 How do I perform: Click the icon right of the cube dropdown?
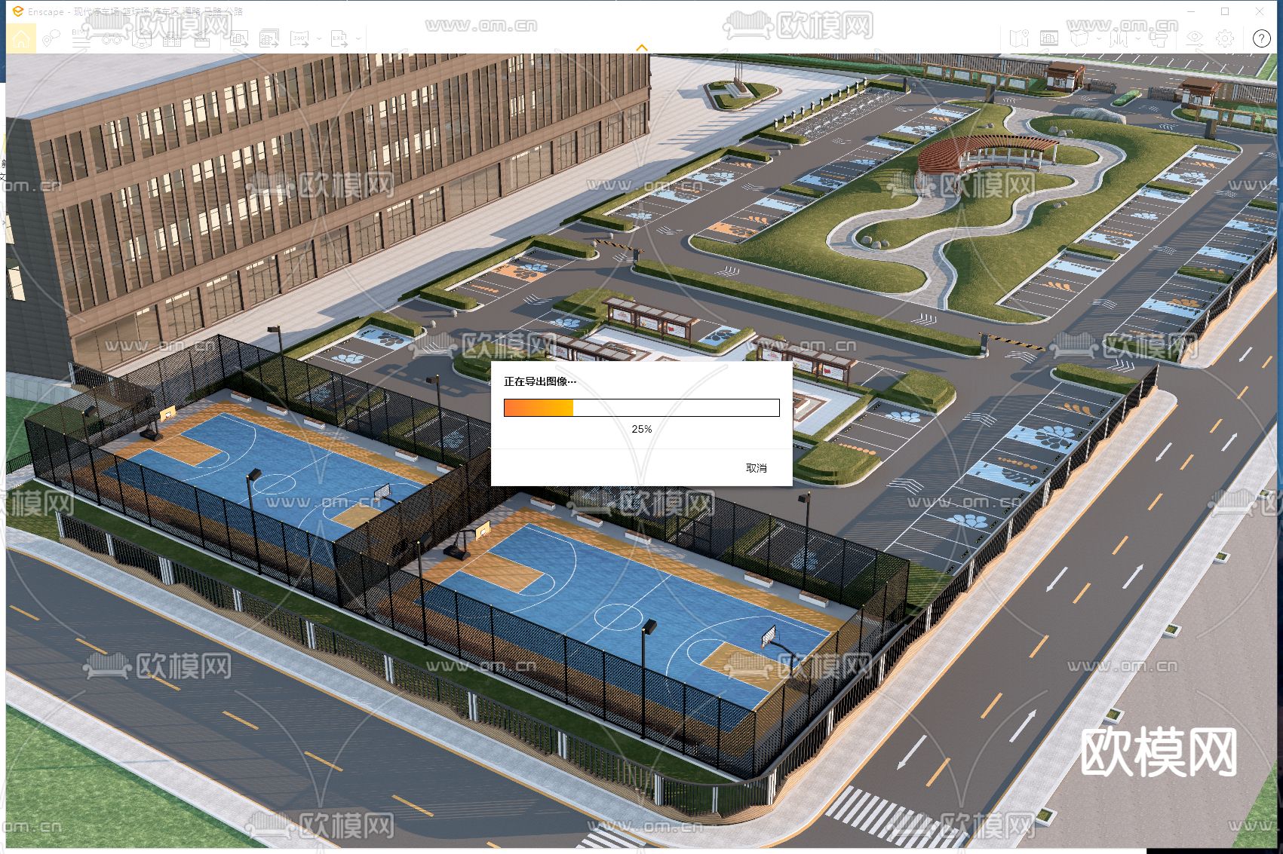click(x=1118, y=38)
